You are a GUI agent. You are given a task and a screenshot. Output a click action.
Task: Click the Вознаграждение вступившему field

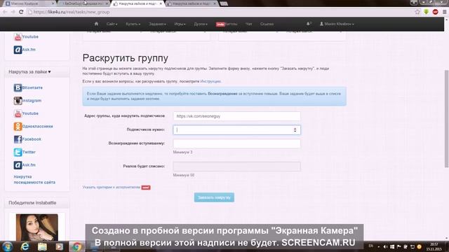pos(237,143)
